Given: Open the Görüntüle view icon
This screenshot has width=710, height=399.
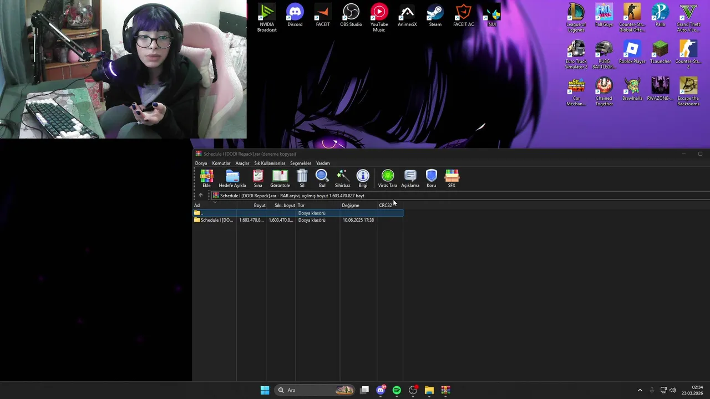Looking at the screenshot, I should 280,178.
